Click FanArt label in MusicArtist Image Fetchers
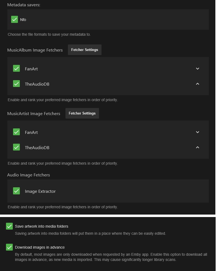Viewport: 217px width, 271px height. pyautogui.click(x=31, y=133)
